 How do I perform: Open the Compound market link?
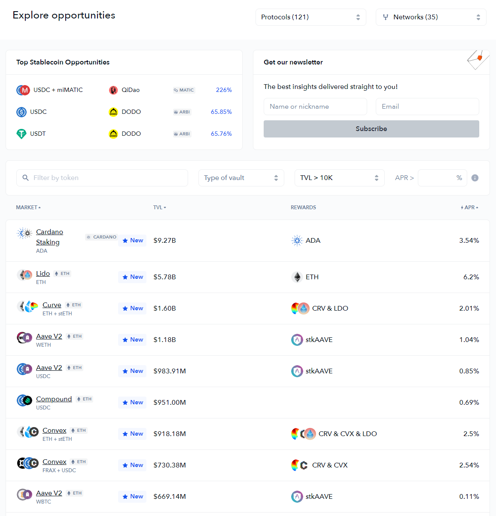click(x=54, y=399)
